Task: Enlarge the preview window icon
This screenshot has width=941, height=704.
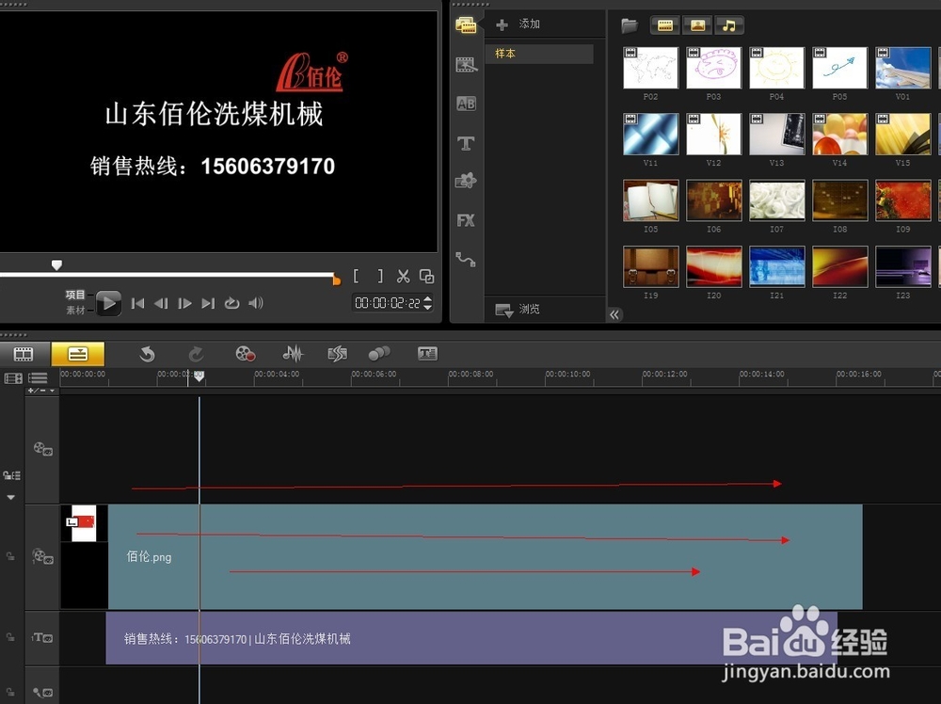Action: 426,276
